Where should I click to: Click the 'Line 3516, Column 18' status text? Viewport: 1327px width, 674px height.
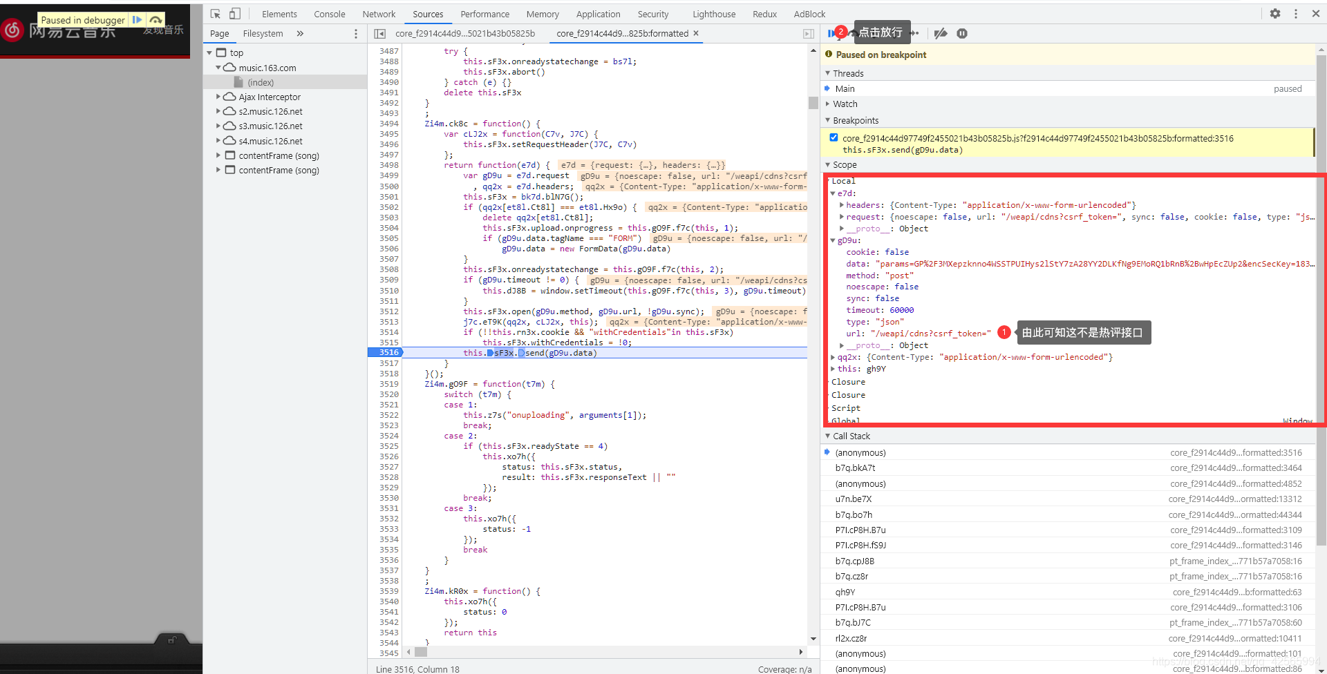tap(417, 668)
